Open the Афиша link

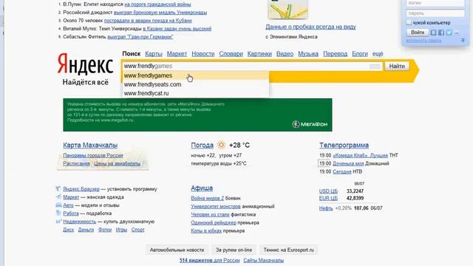tap(202, 188)
